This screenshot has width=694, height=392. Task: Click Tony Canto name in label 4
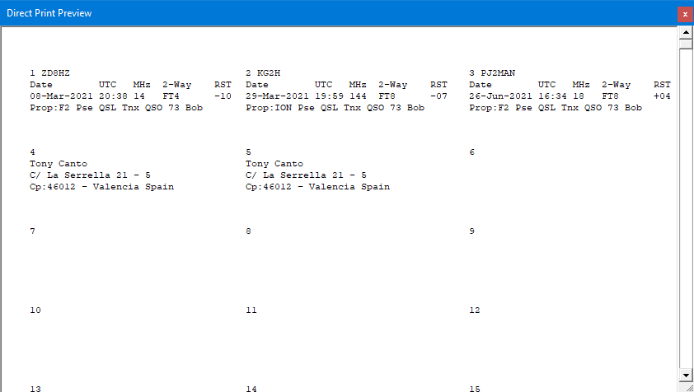click(x=58, y=164)
